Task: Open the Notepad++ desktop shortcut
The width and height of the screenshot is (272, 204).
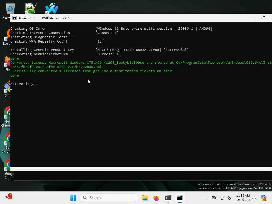Action: (30, 8)
